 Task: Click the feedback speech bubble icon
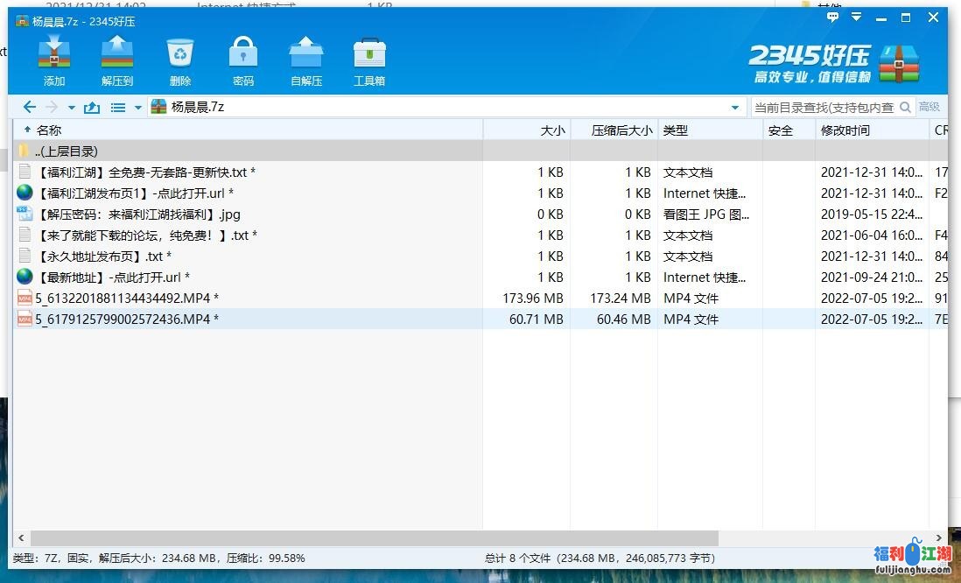[x=833, y=18]
